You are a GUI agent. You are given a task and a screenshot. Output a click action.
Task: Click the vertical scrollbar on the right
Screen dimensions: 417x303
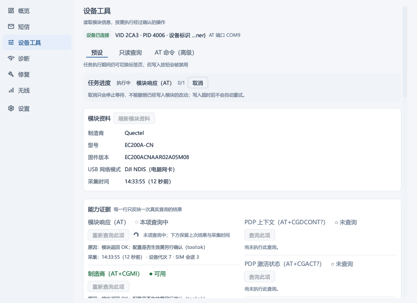405,52
